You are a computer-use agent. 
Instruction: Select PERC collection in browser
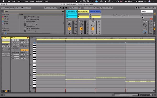6,21
